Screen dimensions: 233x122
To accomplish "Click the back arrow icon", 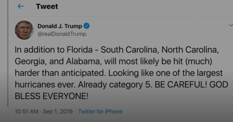I will click(21, 6).
